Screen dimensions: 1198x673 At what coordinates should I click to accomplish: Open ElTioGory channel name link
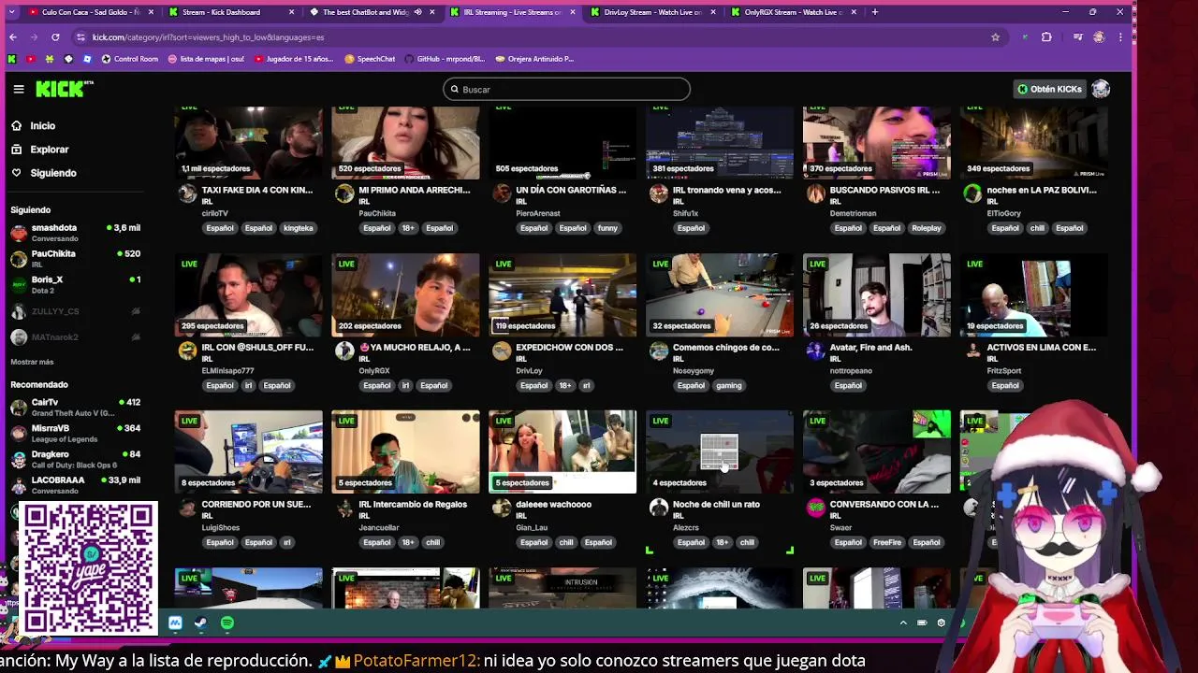point(1003,213)
